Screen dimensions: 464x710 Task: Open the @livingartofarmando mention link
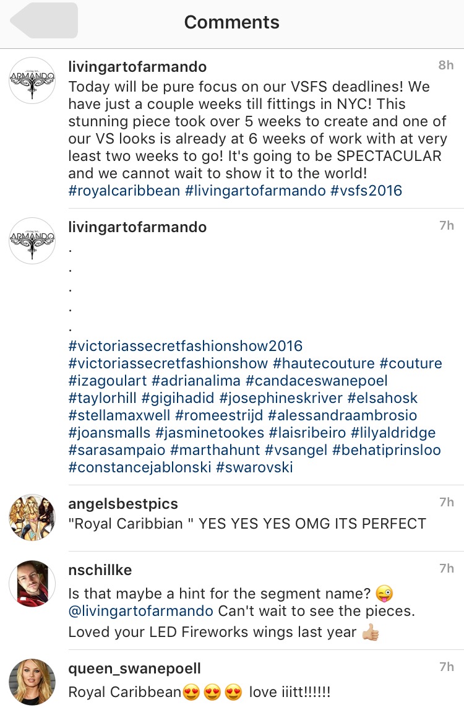(x=140, y=611)
